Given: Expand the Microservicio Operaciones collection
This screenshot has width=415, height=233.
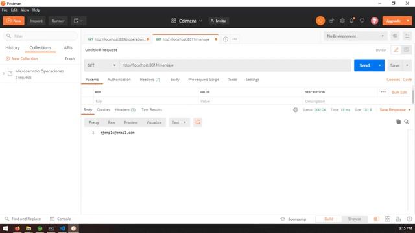Looking at the screenshot, I should coord(4,74).
